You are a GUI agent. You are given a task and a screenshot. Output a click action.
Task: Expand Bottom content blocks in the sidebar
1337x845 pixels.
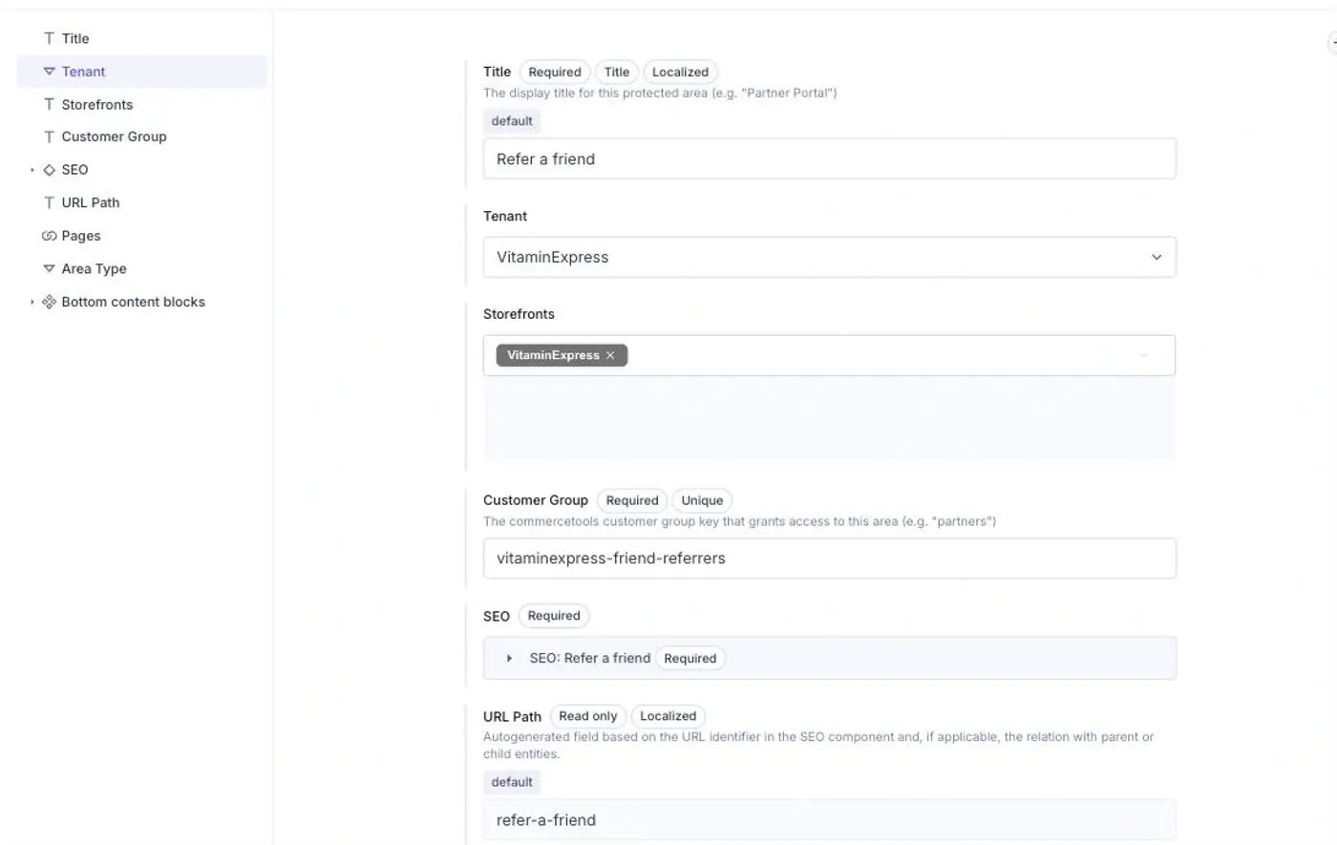click(32, 302)
